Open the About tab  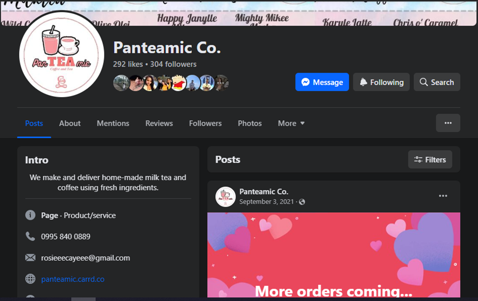[70, 123]
